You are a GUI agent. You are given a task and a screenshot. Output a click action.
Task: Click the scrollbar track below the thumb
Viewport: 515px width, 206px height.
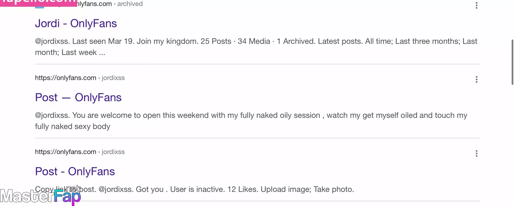512,145
